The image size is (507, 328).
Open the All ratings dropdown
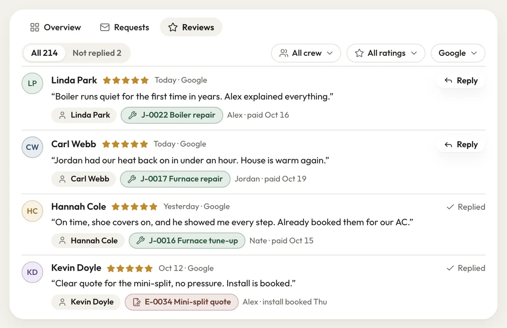[386, 53]
